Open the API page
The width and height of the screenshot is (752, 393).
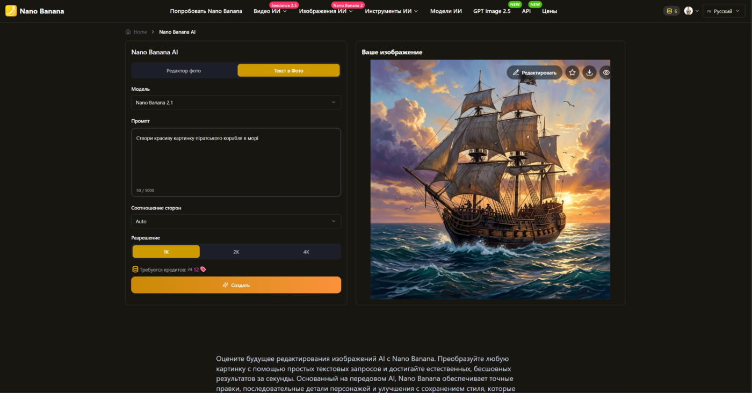tap(526, 11)
